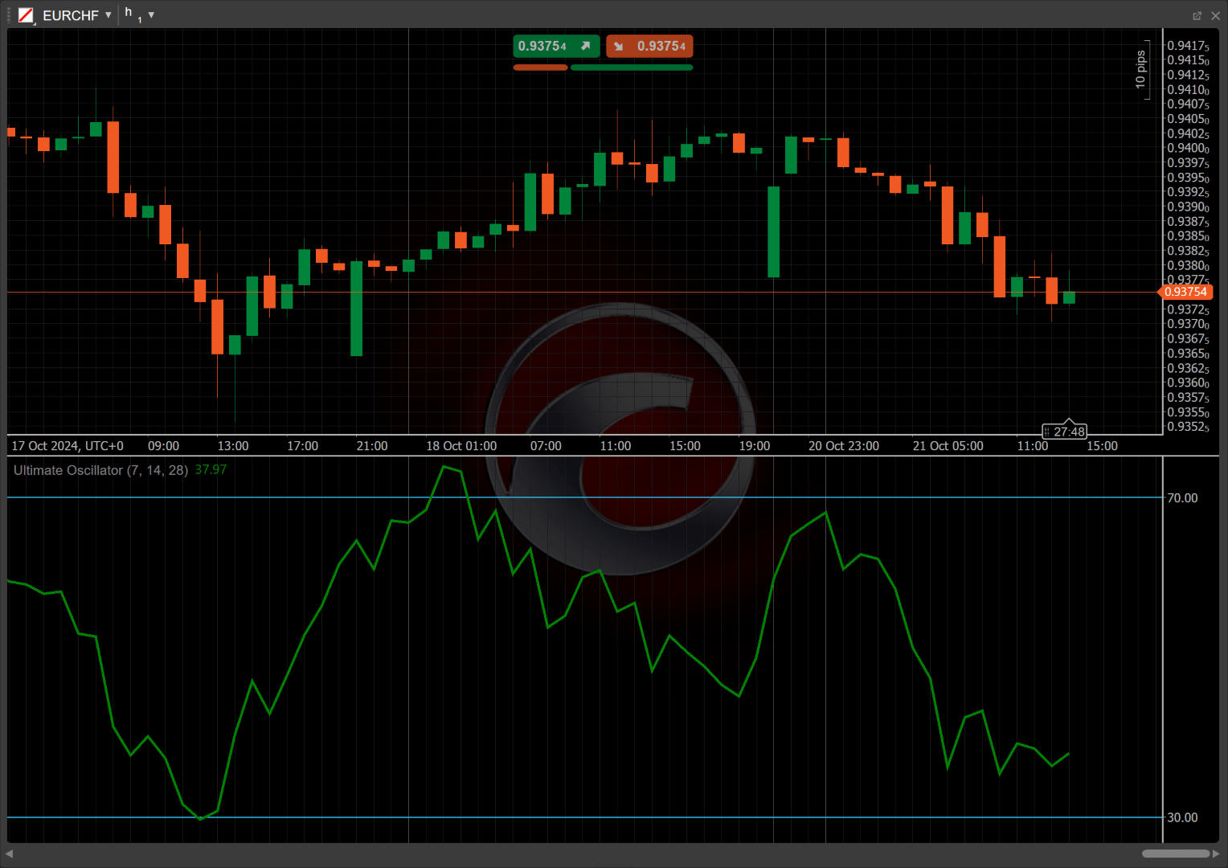Click the 0.94175 price axis label
The image size is (1228, 868).
coord(1188,46)
